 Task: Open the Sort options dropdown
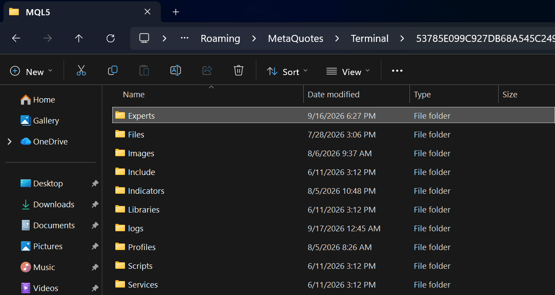(x=287, y=71)
